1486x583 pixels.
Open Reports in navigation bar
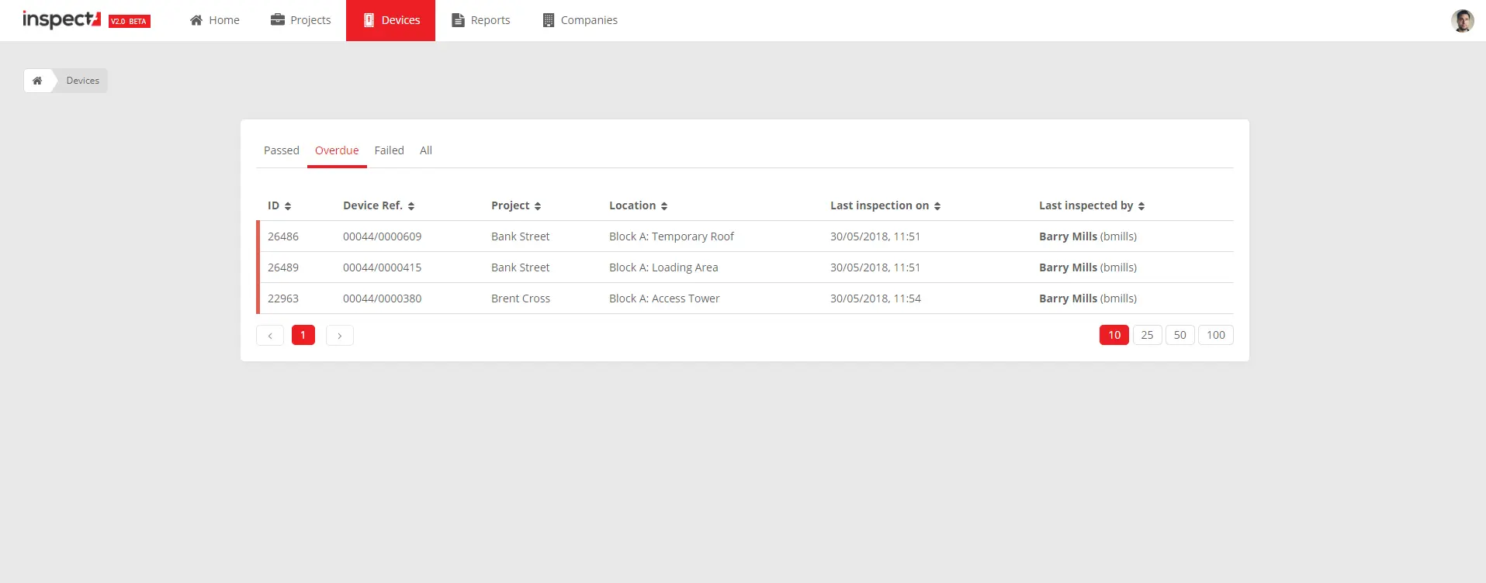(481, 20)
